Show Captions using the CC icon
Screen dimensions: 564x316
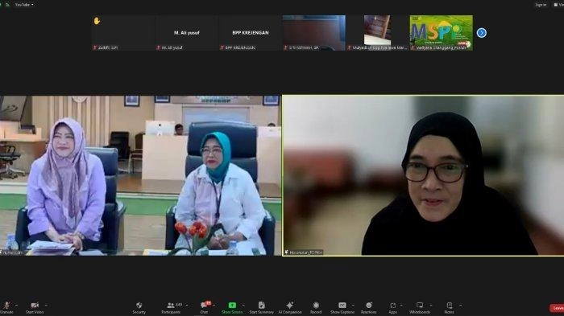342,306
